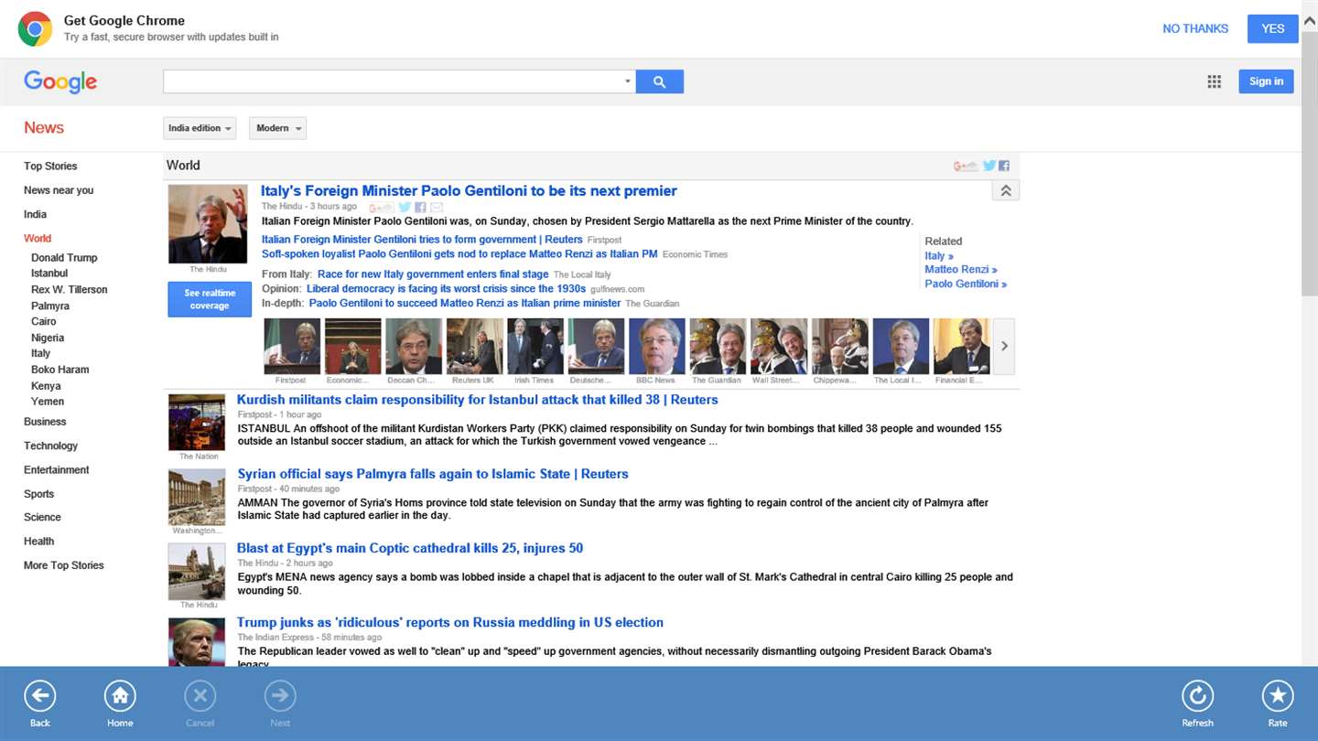Image resolution: width=1318 pixels, height=741 pixels.
Task: Open Trump junks Russia meddling headline
Action: coord(450,622)
